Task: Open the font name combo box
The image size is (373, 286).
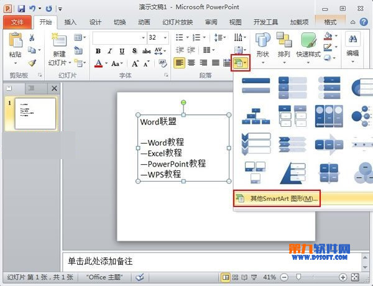Action: coord(119,38)
